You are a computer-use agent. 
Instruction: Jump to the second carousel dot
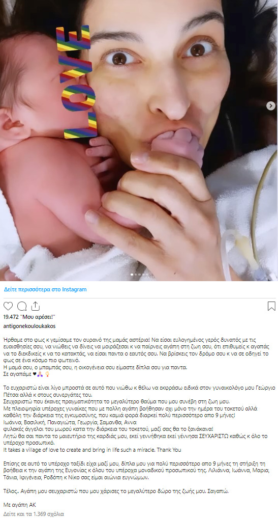point(136,275)
